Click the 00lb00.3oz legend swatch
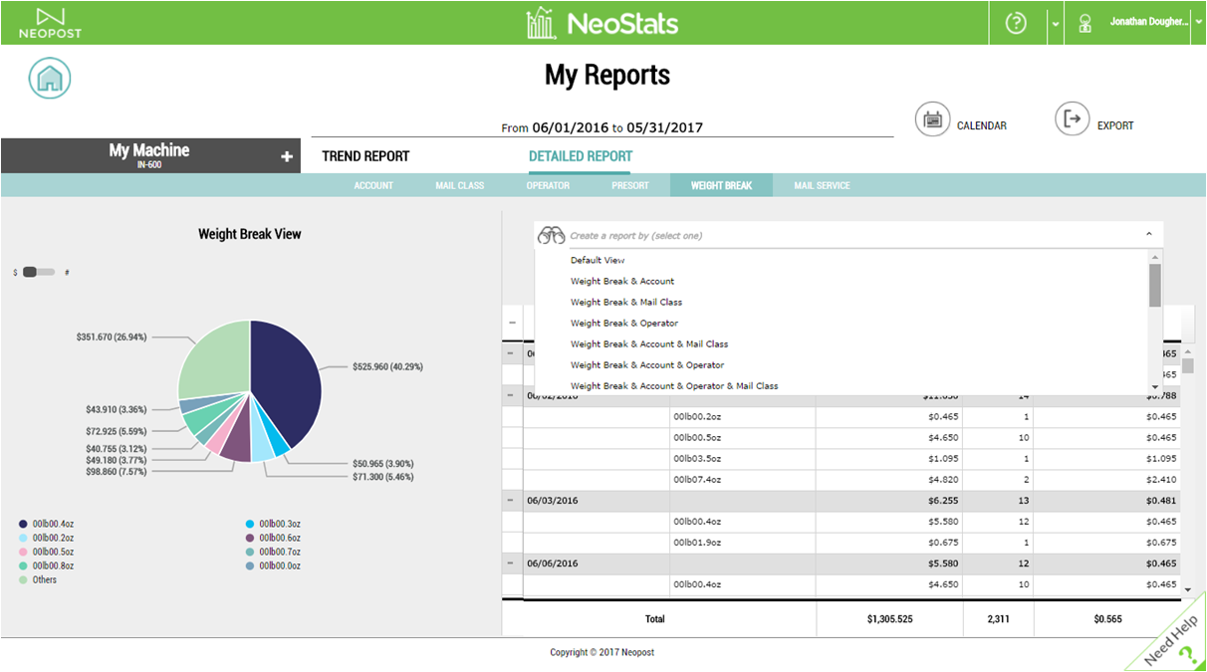The width and height of the screenshot is (1207, 672). [x=250, y=524]
